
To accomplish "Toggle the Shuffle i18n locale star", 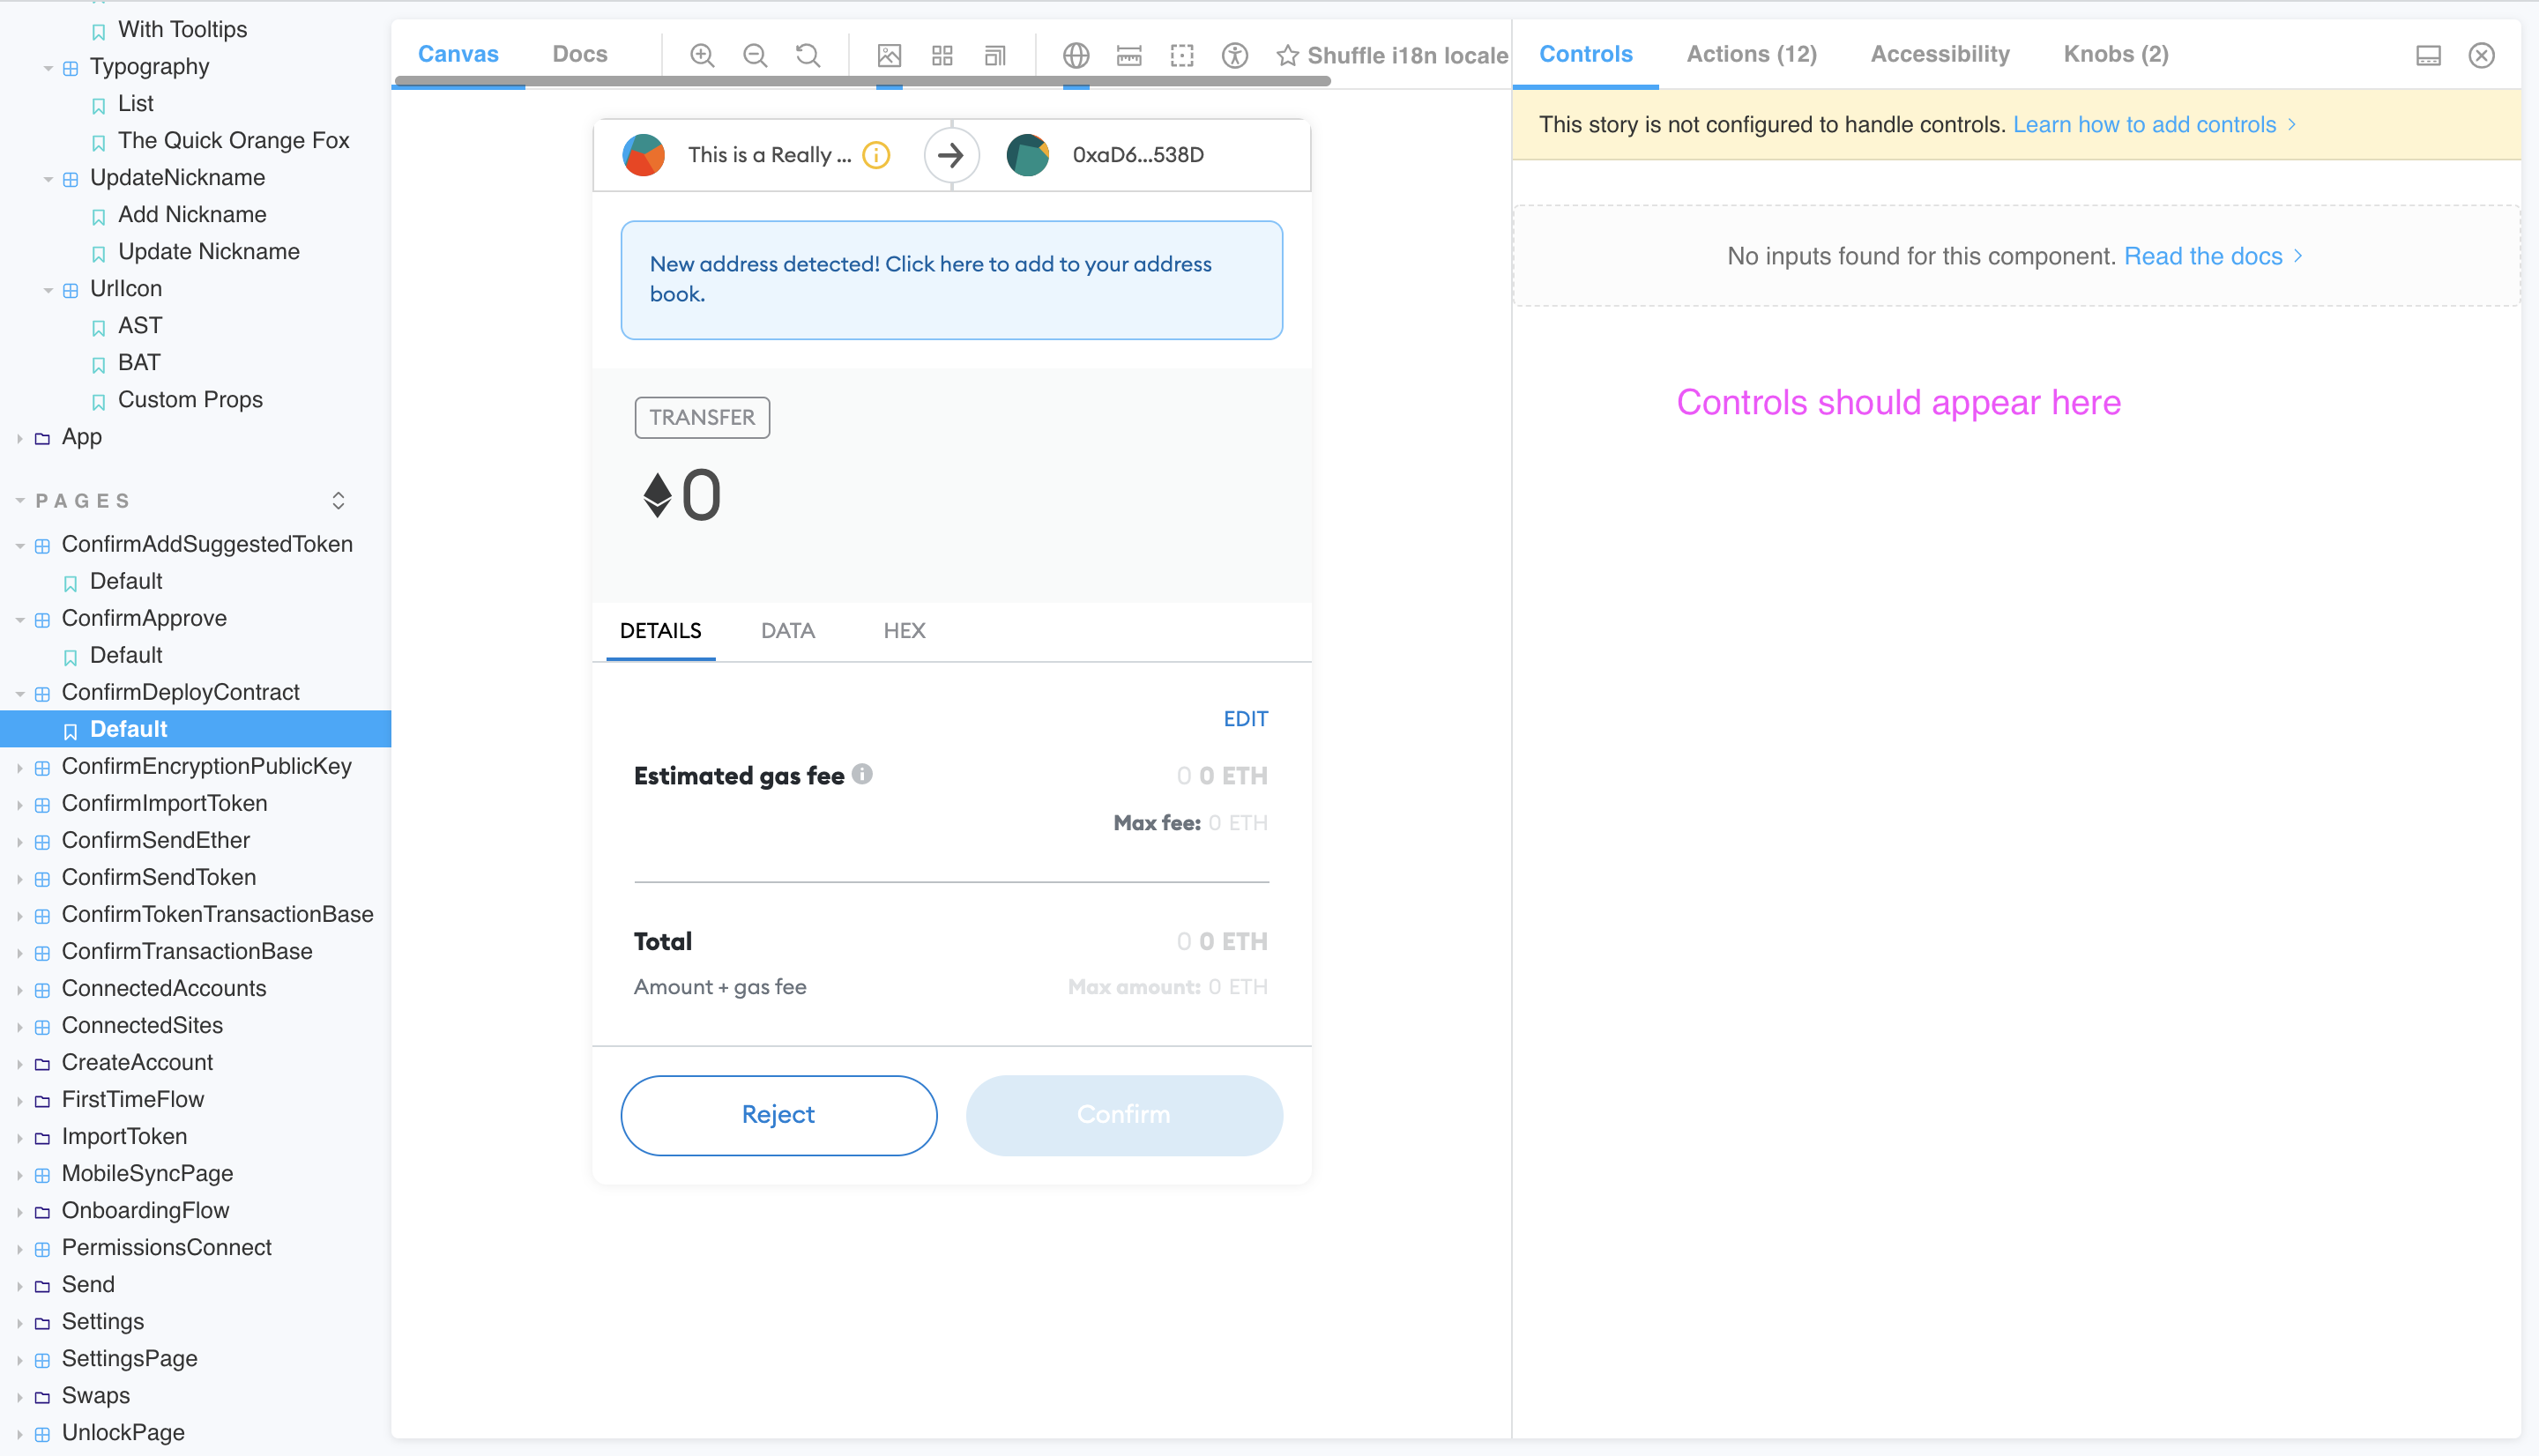I will coord(1288,56).
